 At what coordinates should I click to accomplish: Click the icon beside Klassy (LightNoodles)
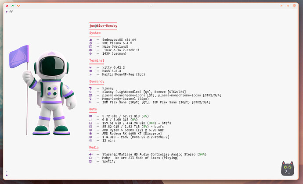90,92
